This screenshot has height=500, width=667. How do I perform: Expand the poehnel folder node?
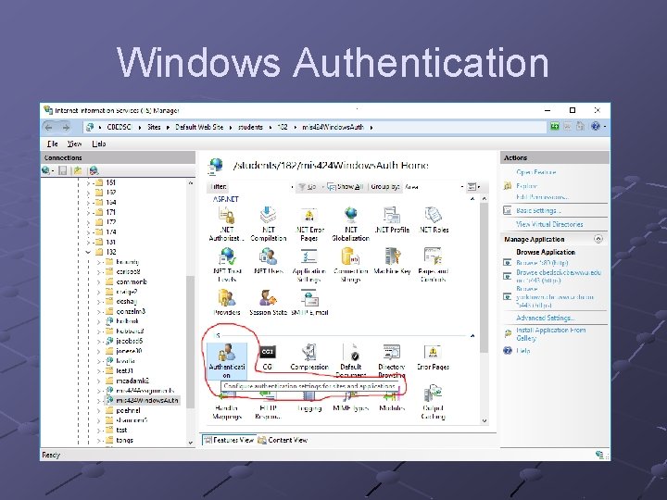pyautogui.click(x=99, y=411)
